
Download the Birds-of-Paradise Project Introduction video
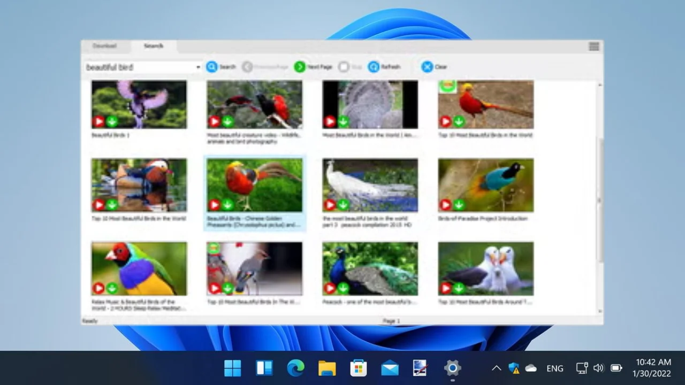pyautogui.click(x=458, y=205)
